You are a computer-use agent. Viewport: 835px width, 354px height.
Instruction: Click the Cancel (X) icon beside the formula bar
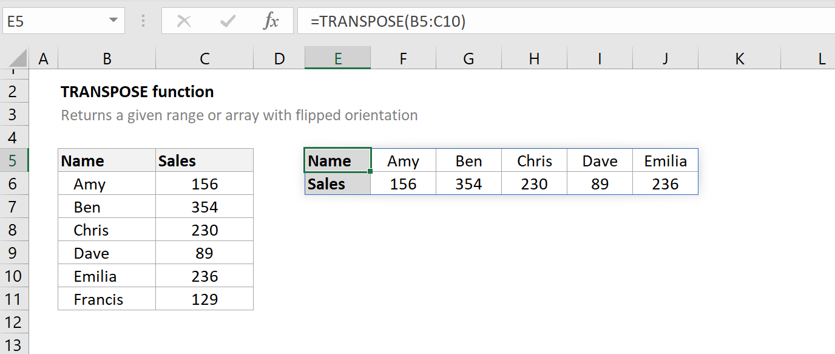pos(184,20)
